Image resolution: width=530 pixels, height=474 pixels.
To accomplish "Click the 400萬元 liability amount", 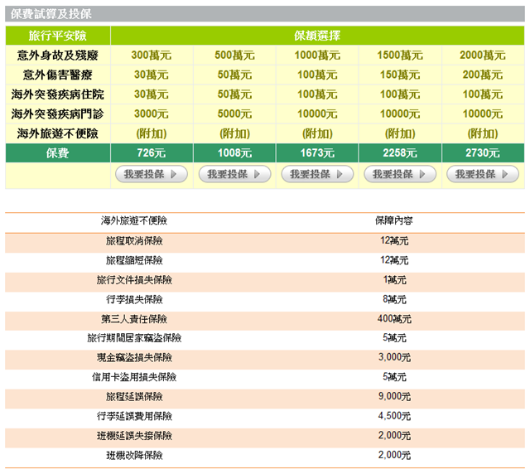I will coord(394,319).
